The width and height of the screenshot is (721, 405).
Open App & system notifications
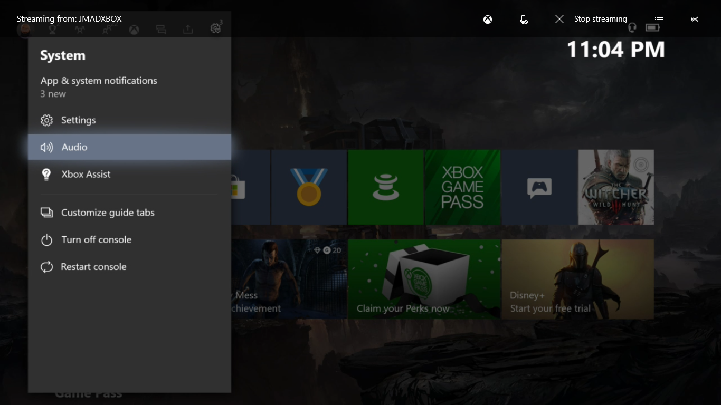tap(129, 87)
